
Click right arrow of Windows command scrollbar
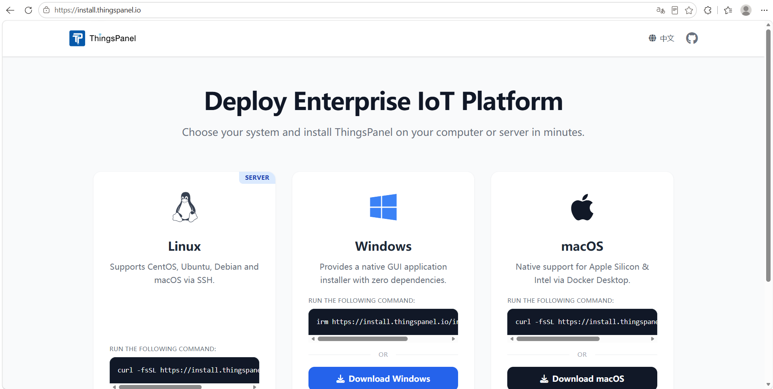pos(454,339)
